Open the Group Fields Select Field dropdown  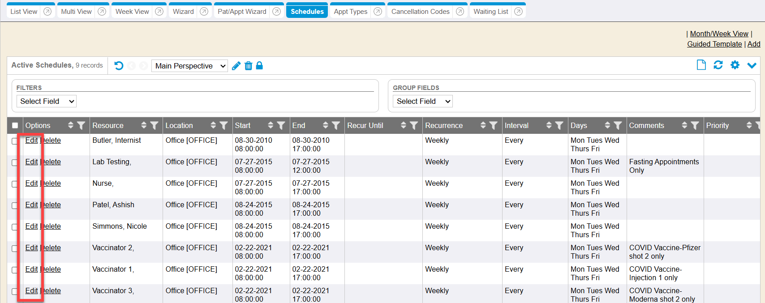point(423,101)
